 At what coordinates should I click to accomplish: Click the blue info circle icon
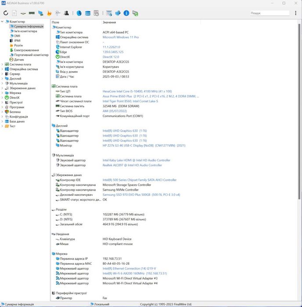pyautogui.click(x=126, y=13)
